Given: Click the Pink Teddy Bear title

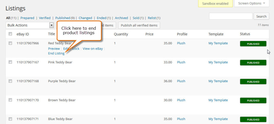Looking at the screenshot, I should tap(60, 62).
